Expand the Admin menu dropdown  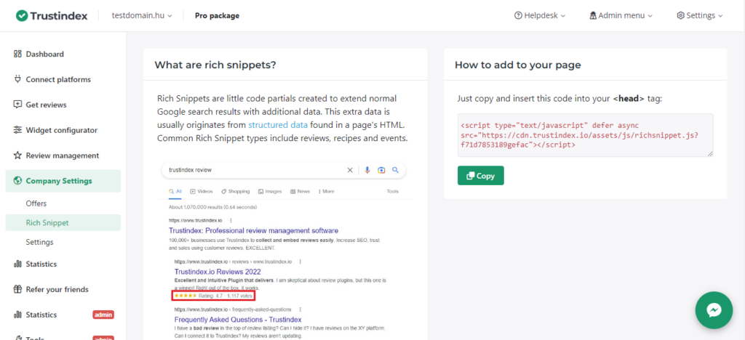point(621,15)
